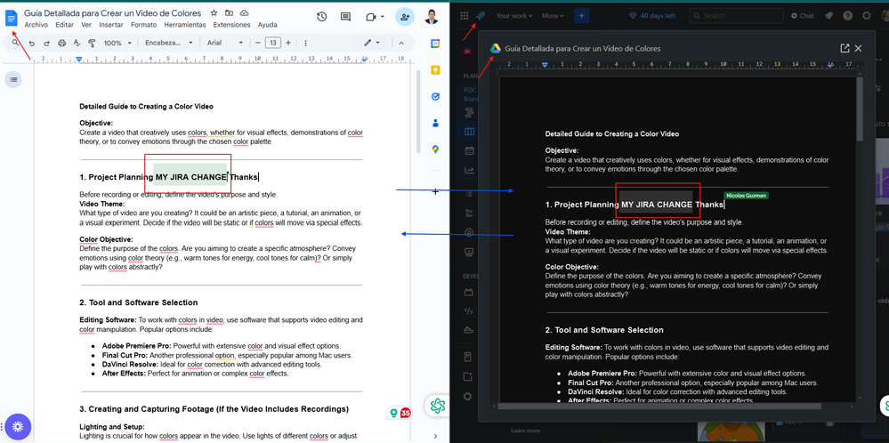Open version history clock icon
Viewport: 889px width, 443px height.
pos(321,17)
